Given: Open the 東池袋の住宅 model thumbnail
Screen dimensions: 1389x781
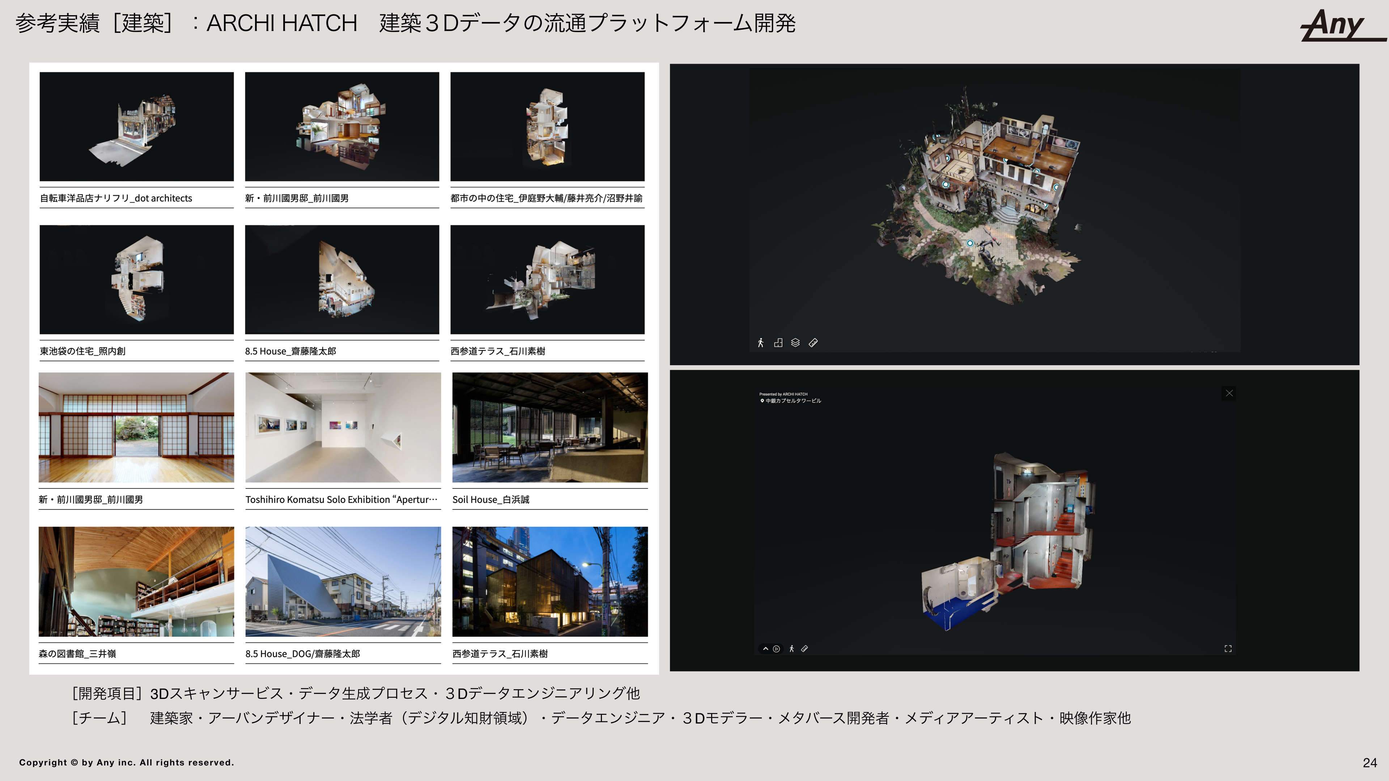Looking at the screenshot, I should (x=136, y=280).
